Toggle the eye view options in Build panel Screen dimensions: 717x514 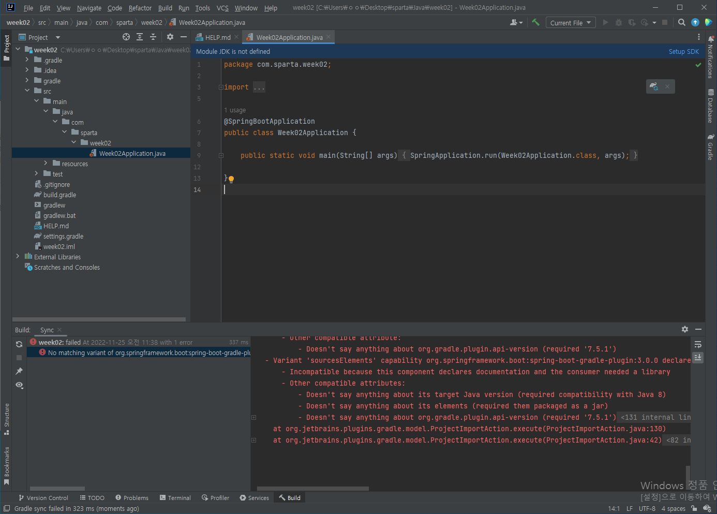click(x=19, y=385)
